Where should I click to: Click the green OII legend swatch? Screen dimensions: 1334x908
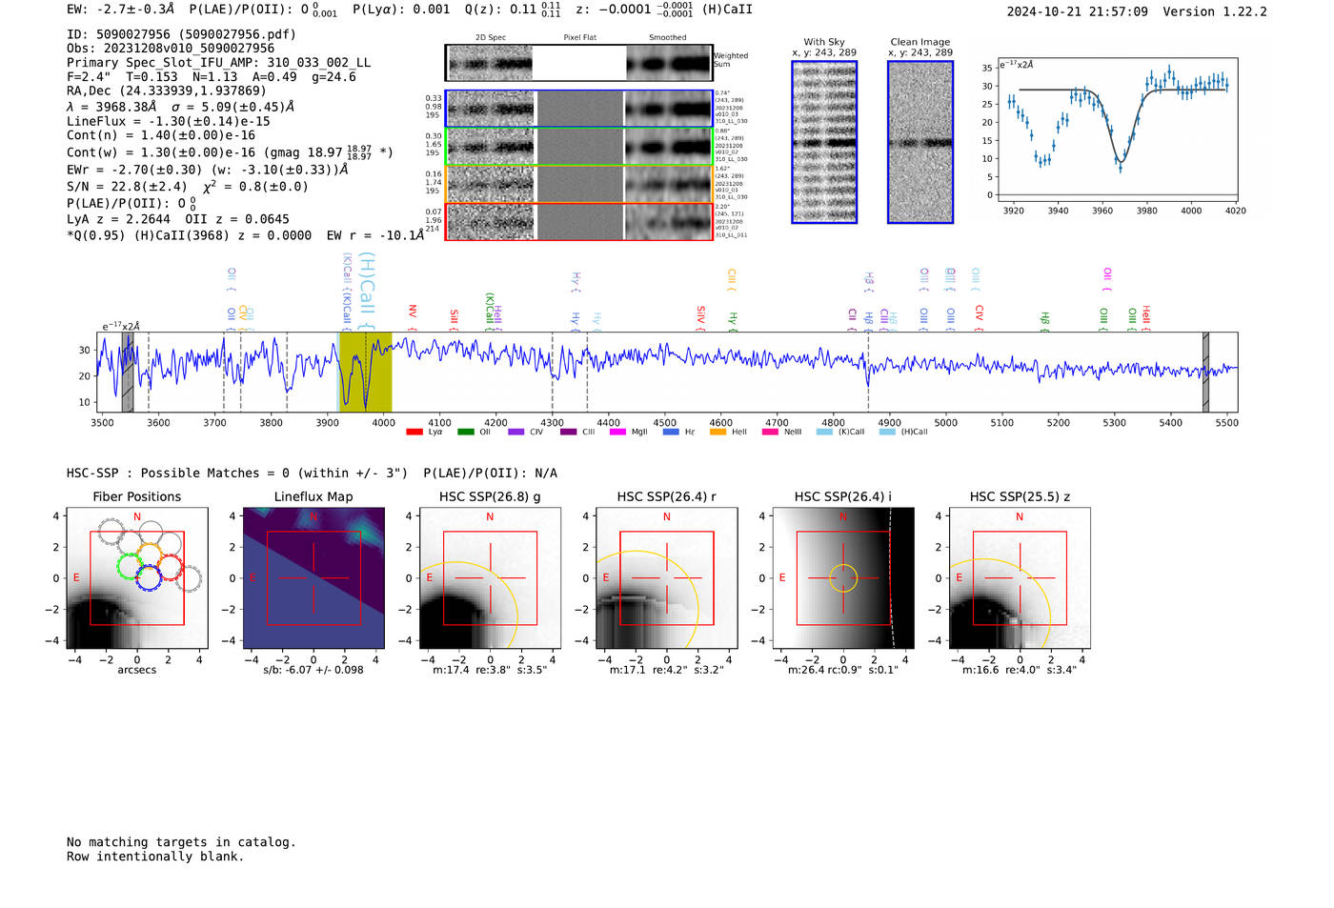click(x=466, y=432)
